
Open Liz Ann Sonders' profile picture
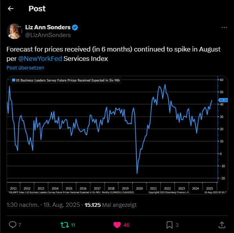tap(14, 31)
